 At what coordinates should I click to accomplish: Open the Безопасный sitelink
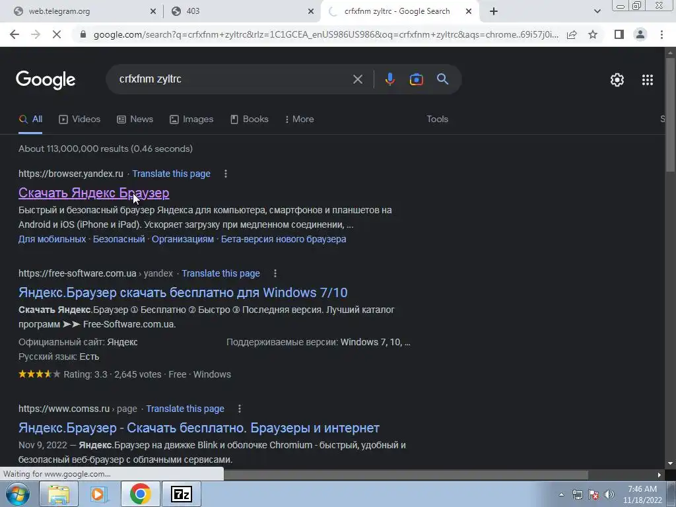[119, 239]
